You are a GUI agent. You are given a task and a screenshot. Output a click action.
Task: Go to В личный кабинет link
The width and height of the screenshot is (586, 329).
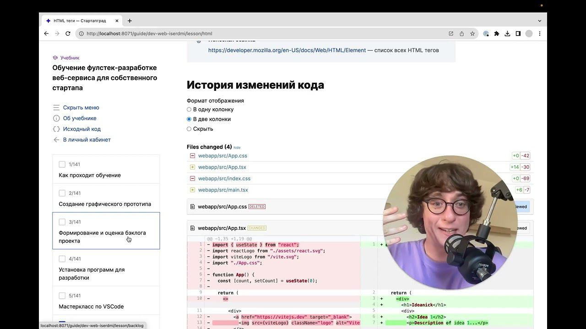click(x=87, y=140)
